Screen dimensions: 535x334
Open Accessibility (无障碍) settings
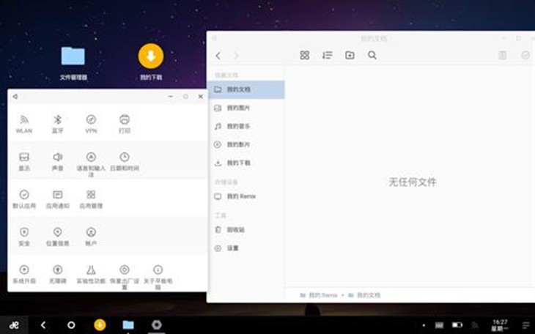(57, 274)
